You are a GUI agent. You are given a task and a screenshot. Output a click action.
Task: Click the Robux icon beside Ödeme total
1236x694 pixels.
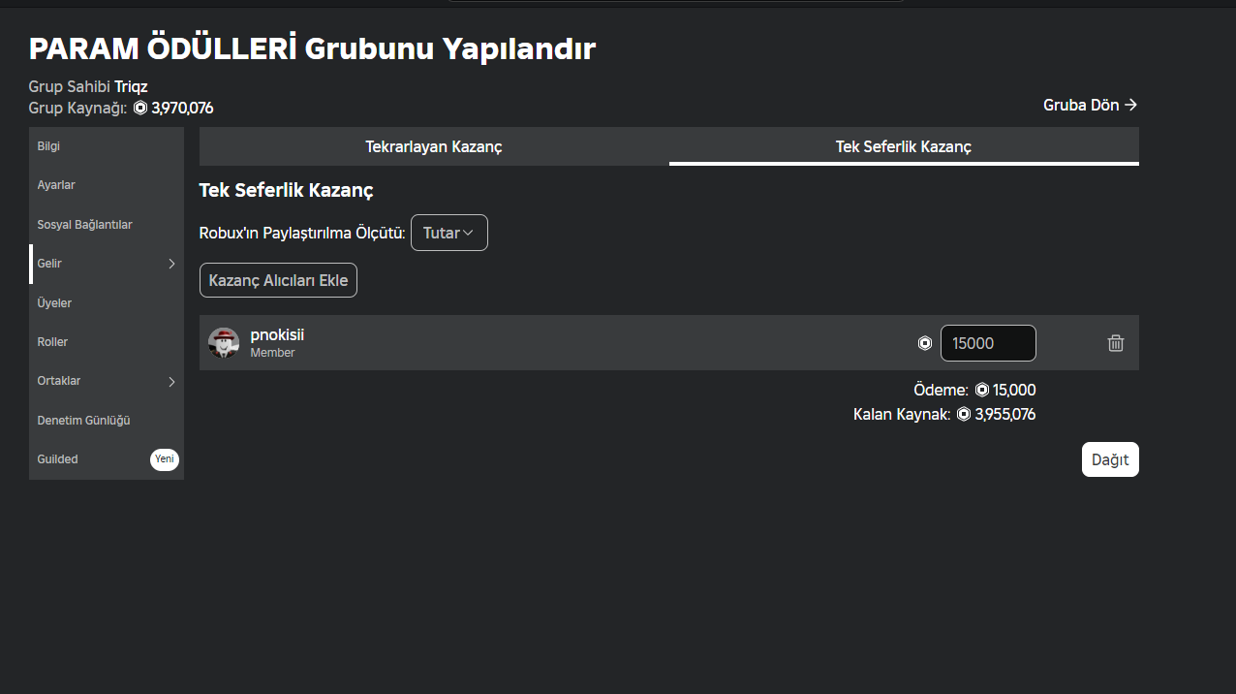coord(982,390)
